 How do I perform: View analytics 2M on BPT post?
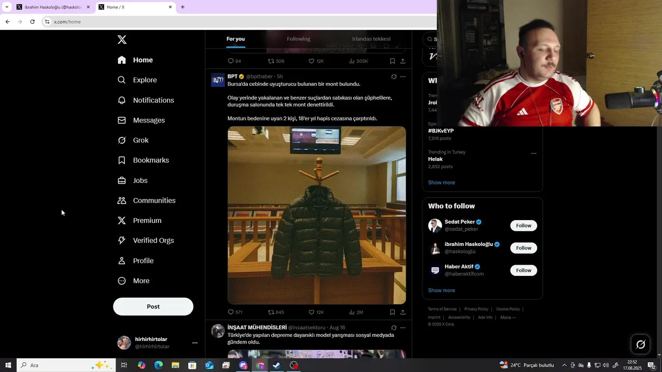356,312
